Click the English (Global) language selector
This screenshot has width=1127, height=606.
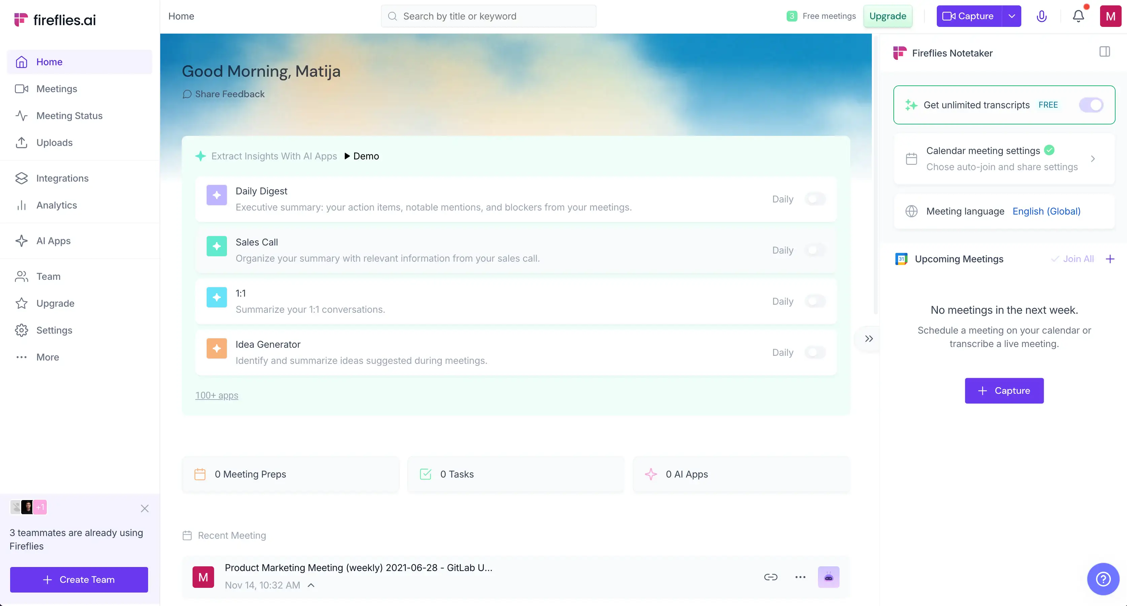(1046, 211)
